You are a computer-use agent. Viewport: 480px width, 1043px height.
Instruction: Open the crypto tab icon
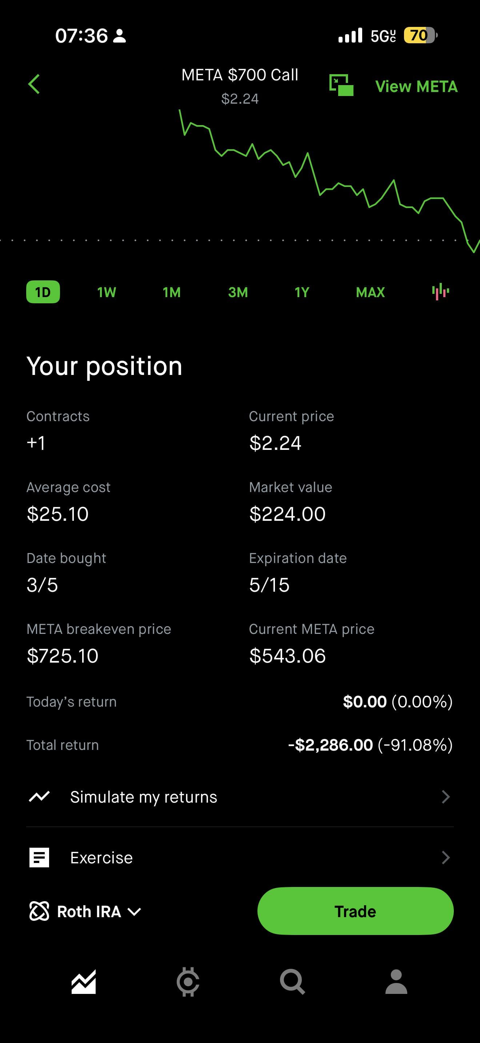(188, 982)
